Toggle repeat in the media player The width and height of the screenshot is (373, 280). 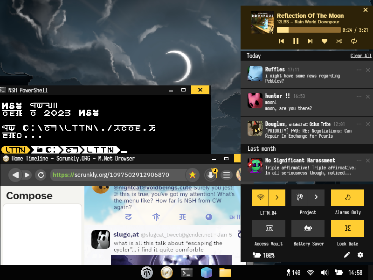pyautogui.click(x=354, y=41)
